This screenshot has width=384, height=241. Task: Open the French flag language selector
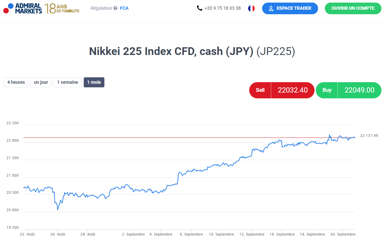tap(251, 8)
